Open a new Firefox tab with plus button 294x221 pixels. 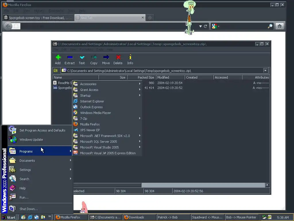point(150,18)
